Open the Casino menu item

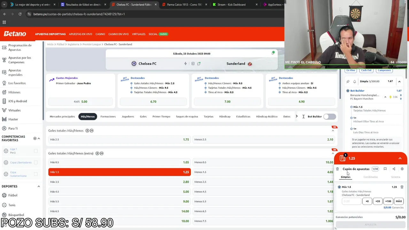(x=100, y=34)
